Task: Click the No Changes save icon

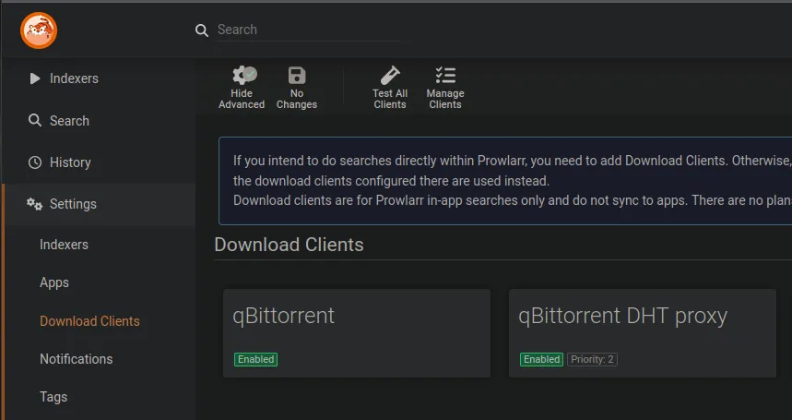Action: (296, 77)
